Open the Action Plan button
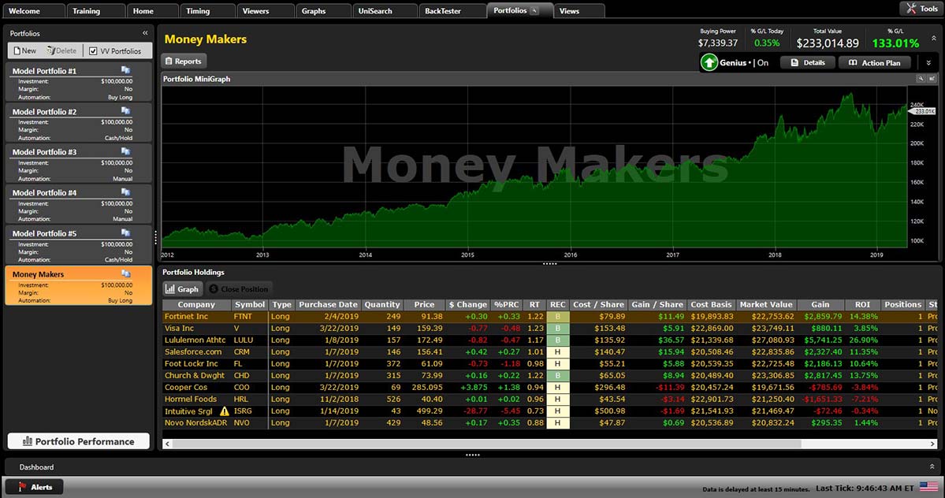 coord(873,62)
